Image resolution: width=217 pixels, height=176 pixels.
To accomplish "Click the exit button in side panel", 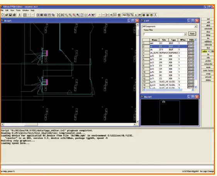I will pos(208,19).
